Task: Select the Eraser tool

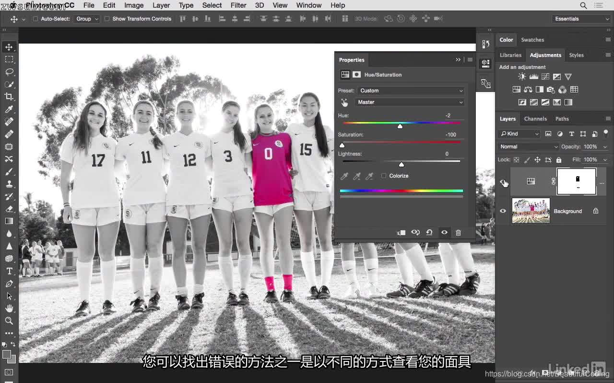Action: [9, 209]
